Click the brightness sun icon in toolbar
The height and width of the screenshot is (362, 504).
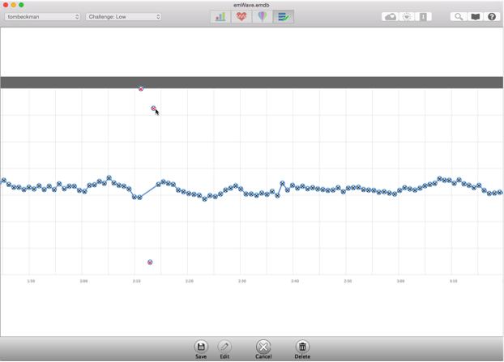coord(407,16)
